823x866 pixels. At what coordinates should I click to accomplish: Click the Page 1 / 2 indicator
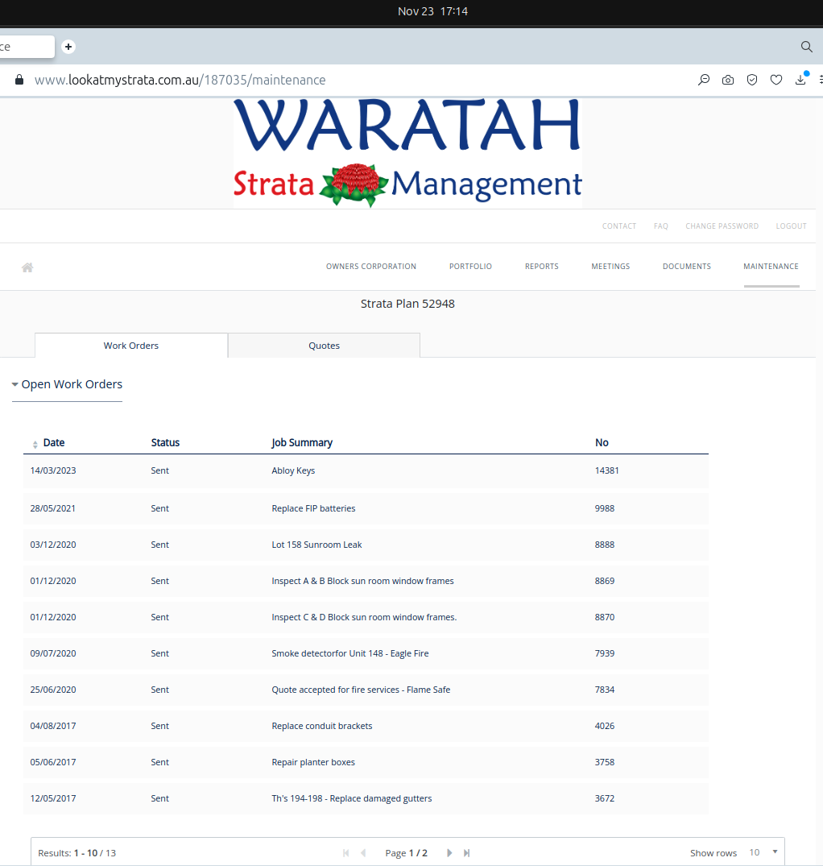(406, 853)
